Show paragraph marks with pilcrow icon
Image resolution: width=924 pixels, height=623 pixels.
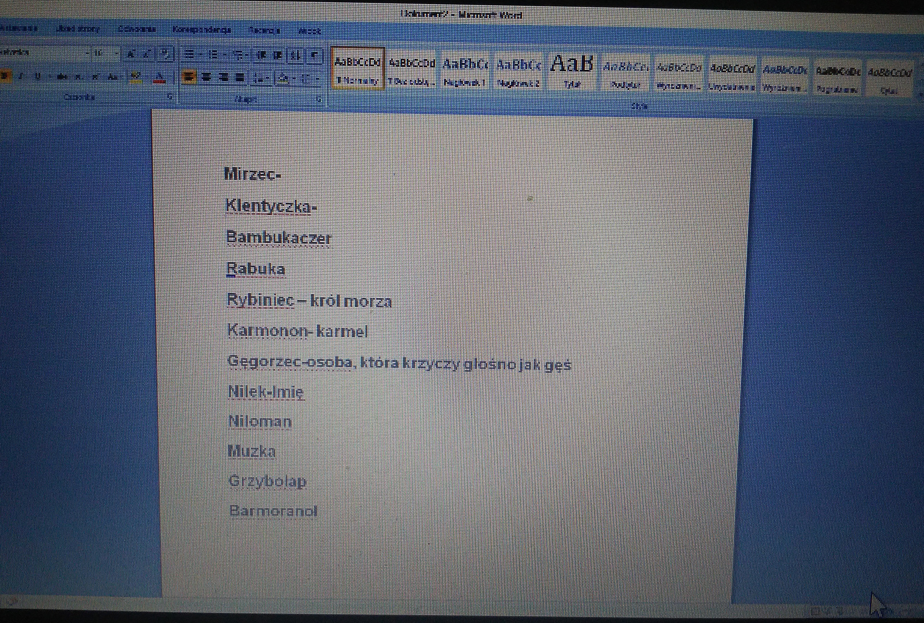(314, 55)
